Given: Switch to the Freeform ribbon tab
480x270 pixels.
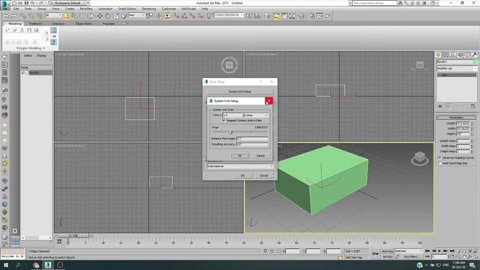Looking at the screenshot, I should [x=35, y=23].
